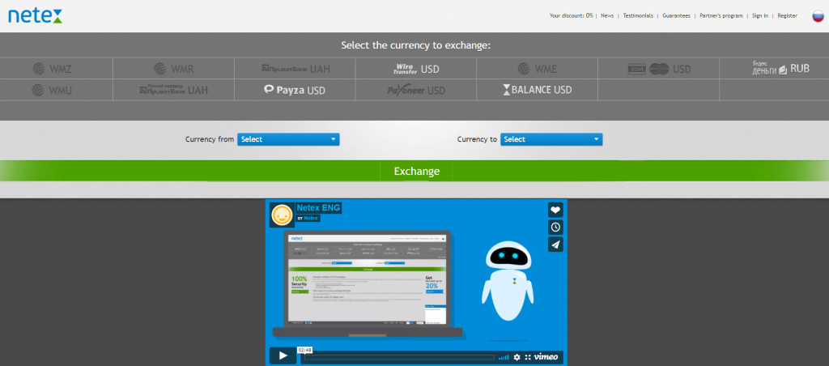Choose PrivatBank UAH currency tile
Screen dimensions: 829x366
(295, 69)
